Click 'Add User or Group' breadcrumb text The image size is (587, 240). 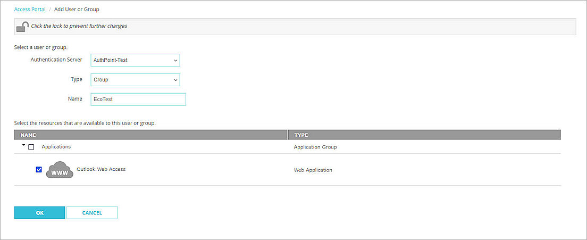coord(77,10)
